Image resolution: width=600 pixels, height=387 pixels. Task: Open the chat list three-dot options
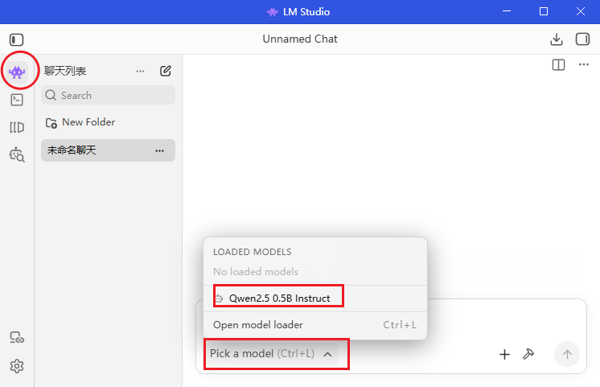(141, 71)
